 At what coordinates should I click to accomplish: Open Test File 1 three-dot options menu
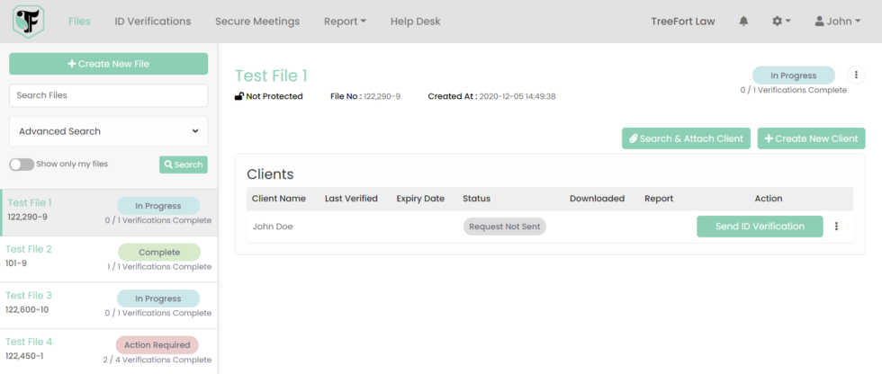856,76
